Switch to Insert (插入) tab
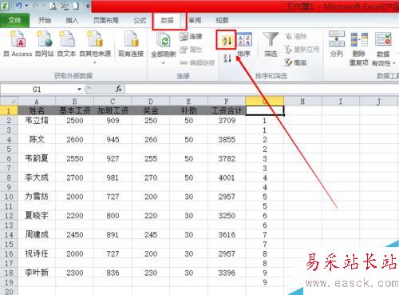 pyautogui.click(x=72, y=20)
